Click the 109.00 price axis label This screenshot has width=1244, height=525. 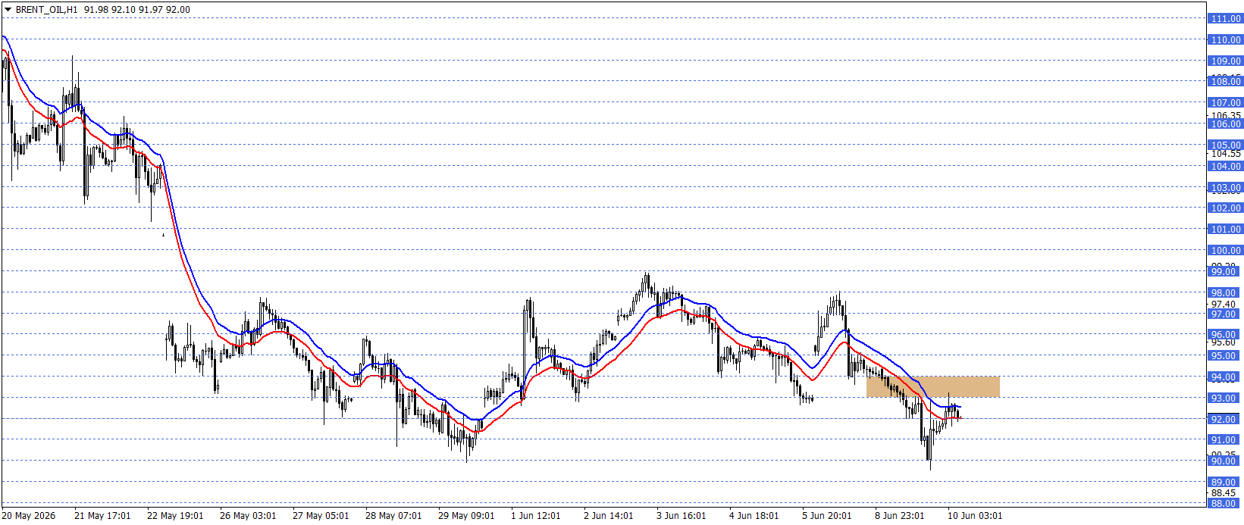tap(1225, 61)
